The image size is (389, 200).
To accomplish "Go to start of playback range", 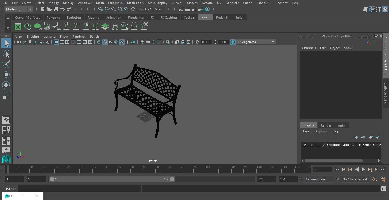I will 337,170.
